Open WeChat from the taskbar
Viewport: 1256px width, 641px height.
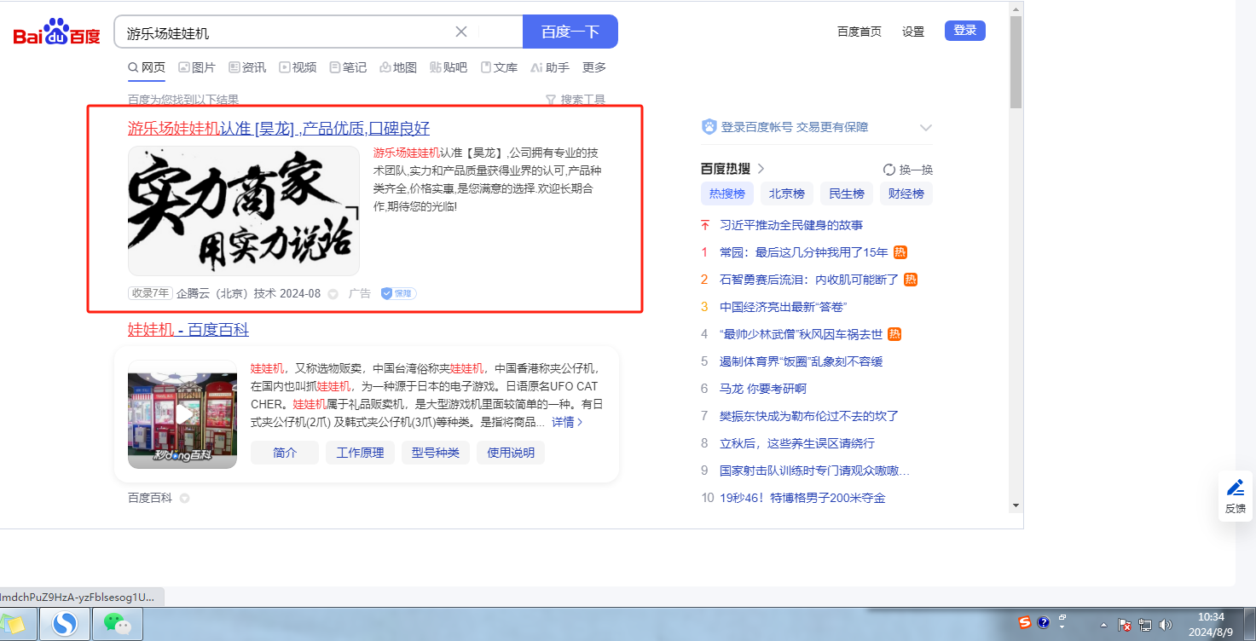tap(118, 625)
